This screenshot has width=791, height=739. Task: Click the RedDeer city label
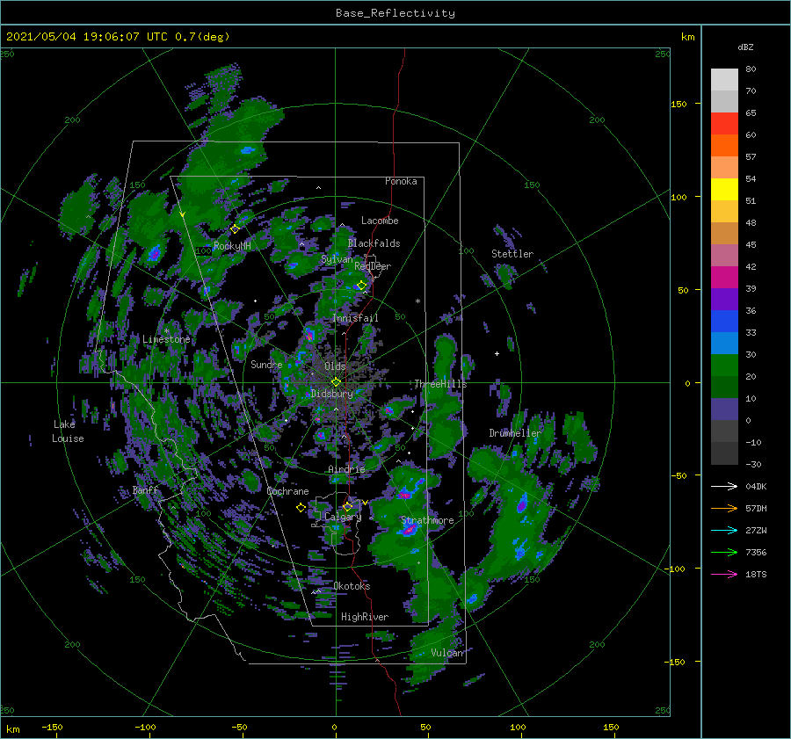pyautogui.click(x=373, y=266)
